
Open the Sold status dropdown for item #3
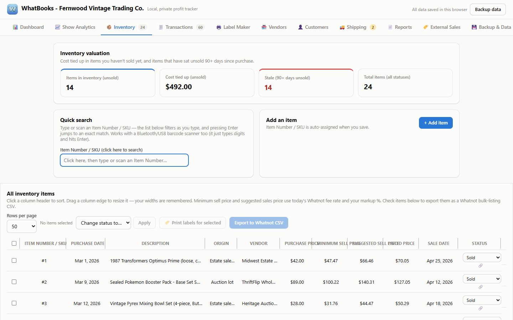482,300
